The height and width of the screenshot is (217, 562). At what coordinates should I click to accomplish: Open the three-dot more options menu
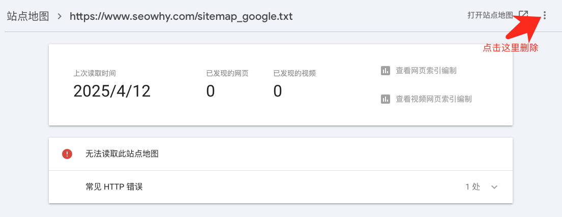click(545, 16)
